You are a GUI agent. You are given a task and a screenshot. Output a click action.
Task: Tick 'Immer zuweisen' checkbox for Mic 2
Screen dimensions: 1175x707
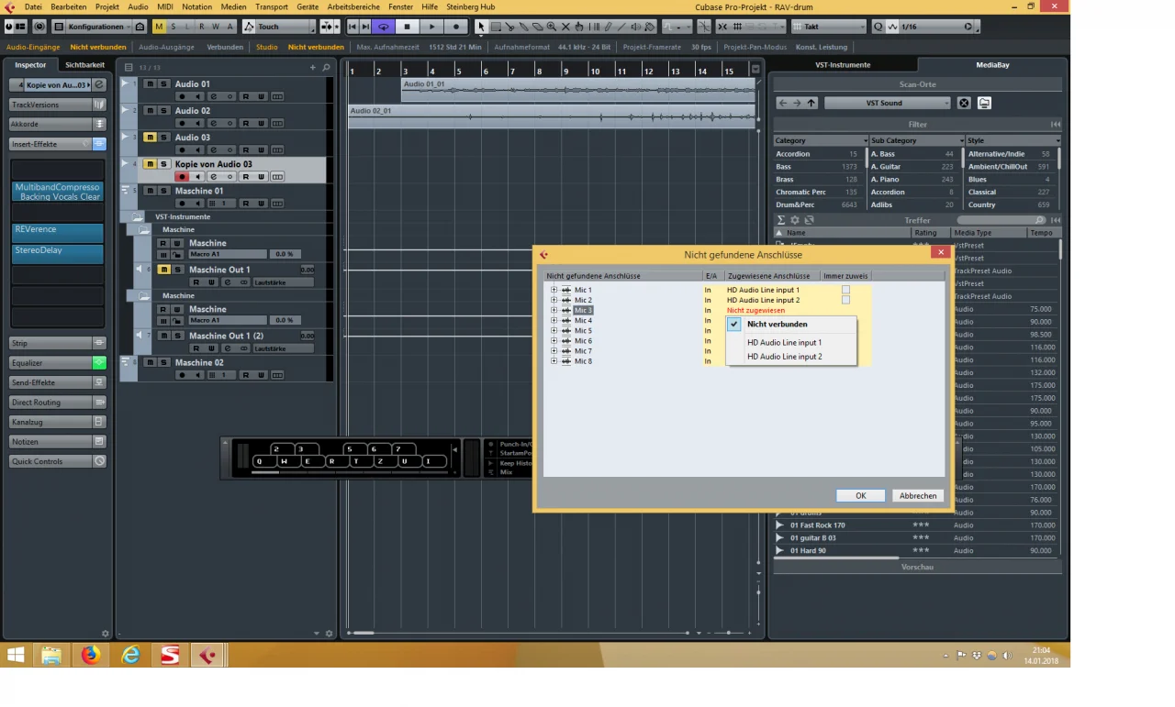[x=845, y=300]
